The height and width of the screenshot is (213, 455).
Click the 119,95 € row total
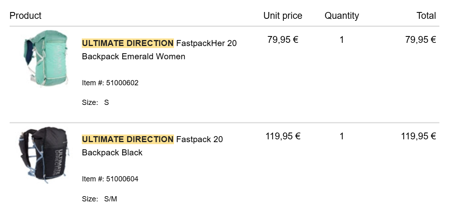click(418, 136)
